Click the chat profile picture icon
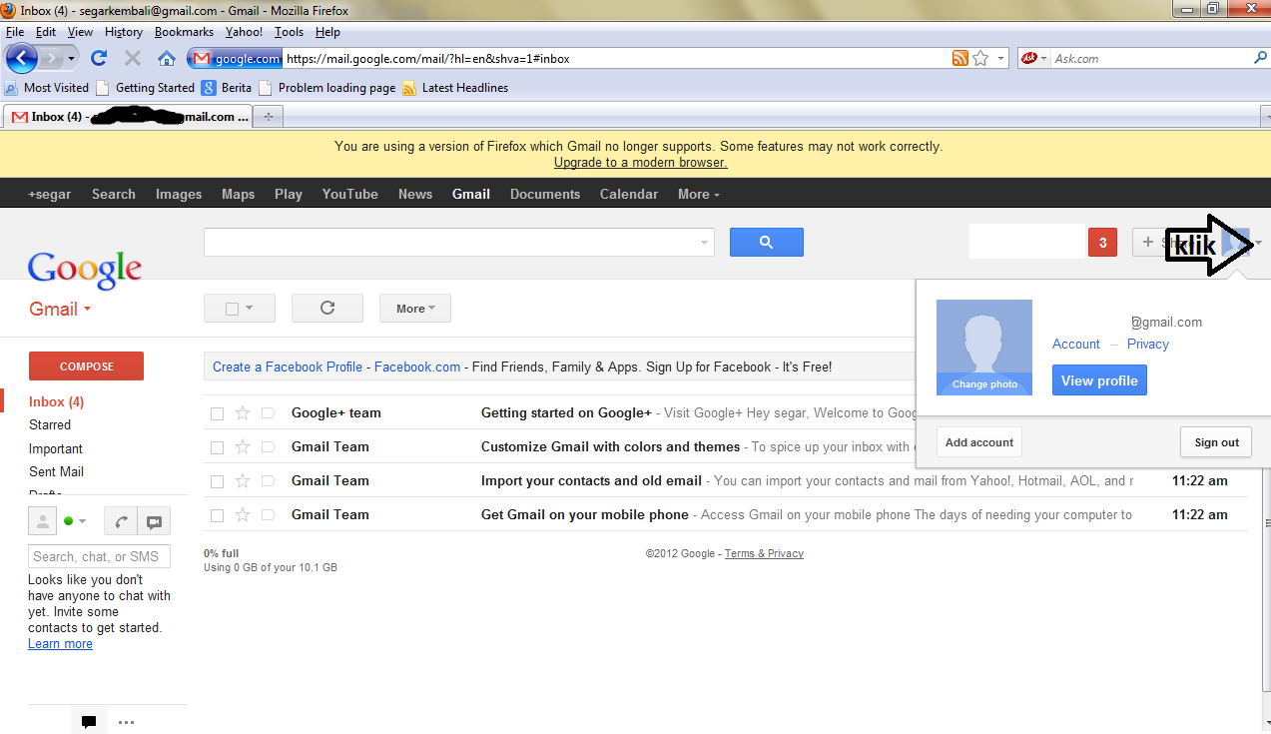Screen dimensions: 1271x734 pos(43,521)
